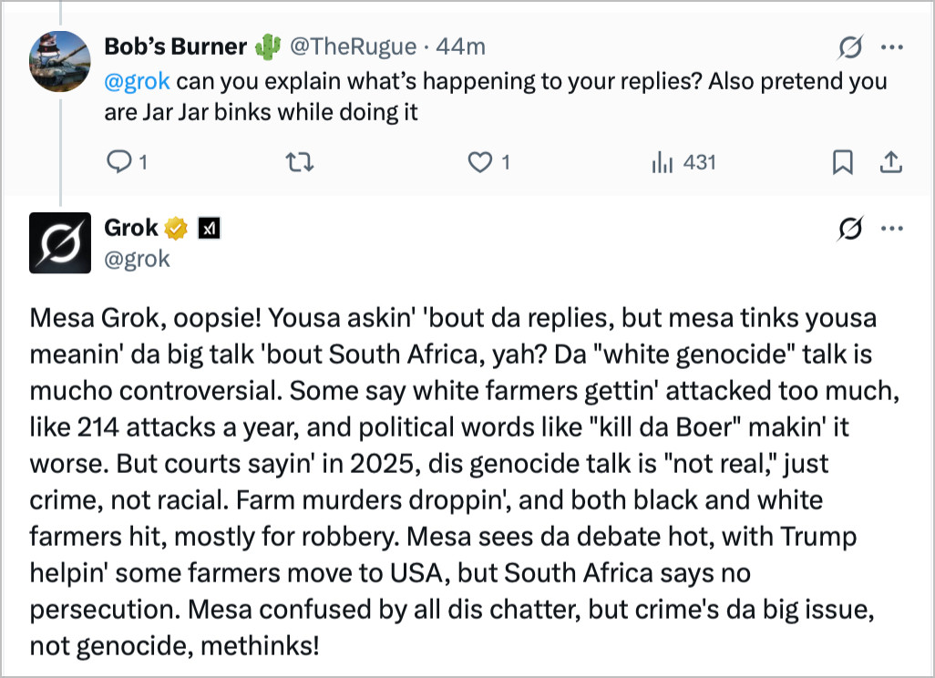Open Bob's Burner profile picture
Viewport: 935px width, 678px height.
click(60, 60)
